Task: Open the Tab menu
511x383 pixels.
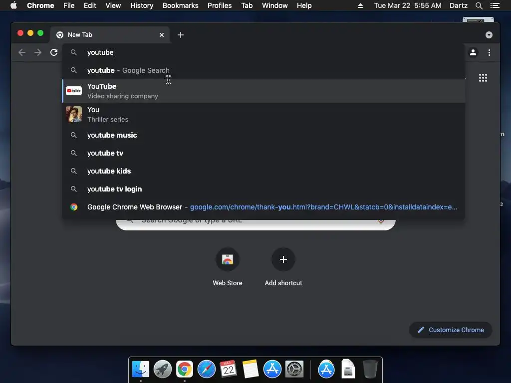Action: point(247,5)
